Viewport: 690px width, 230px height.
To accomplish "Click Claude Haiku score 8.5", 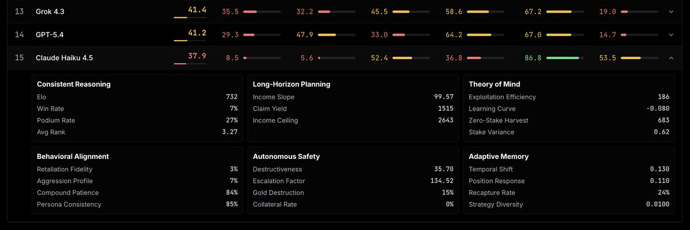I will [x=232, y=58].
